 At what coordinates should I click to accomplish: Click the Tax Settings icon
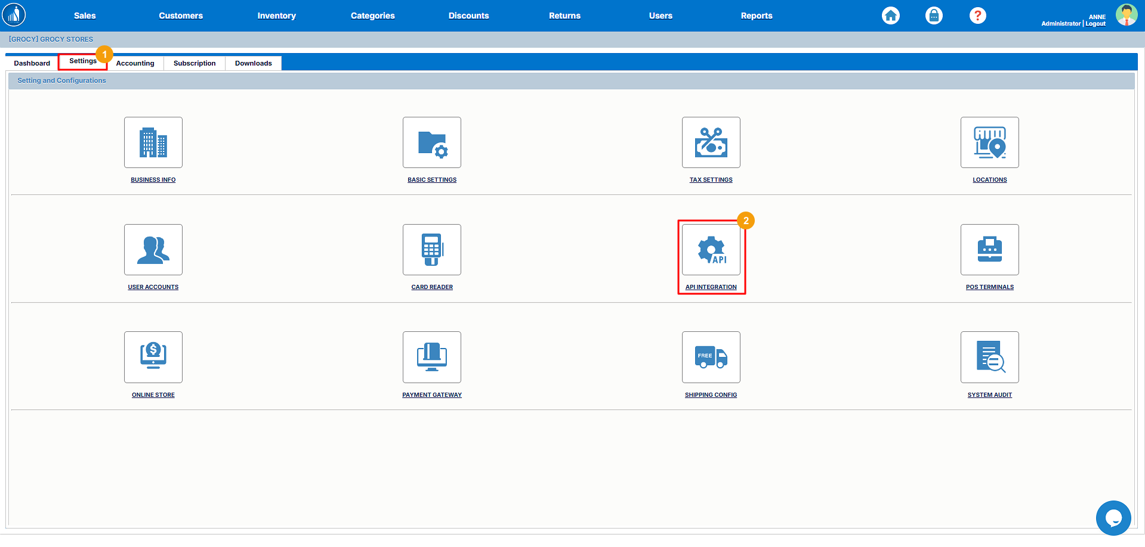[x=711, y=142]
